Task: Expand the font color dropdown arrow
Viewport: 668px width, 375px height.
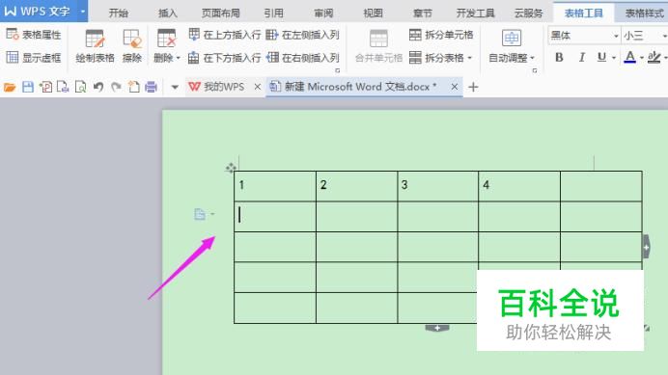Action: (642, 58)
